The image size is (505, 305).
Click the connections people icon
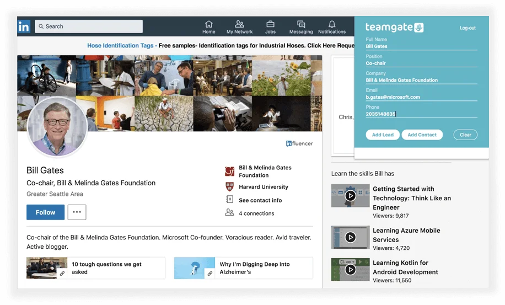(229, 212)
